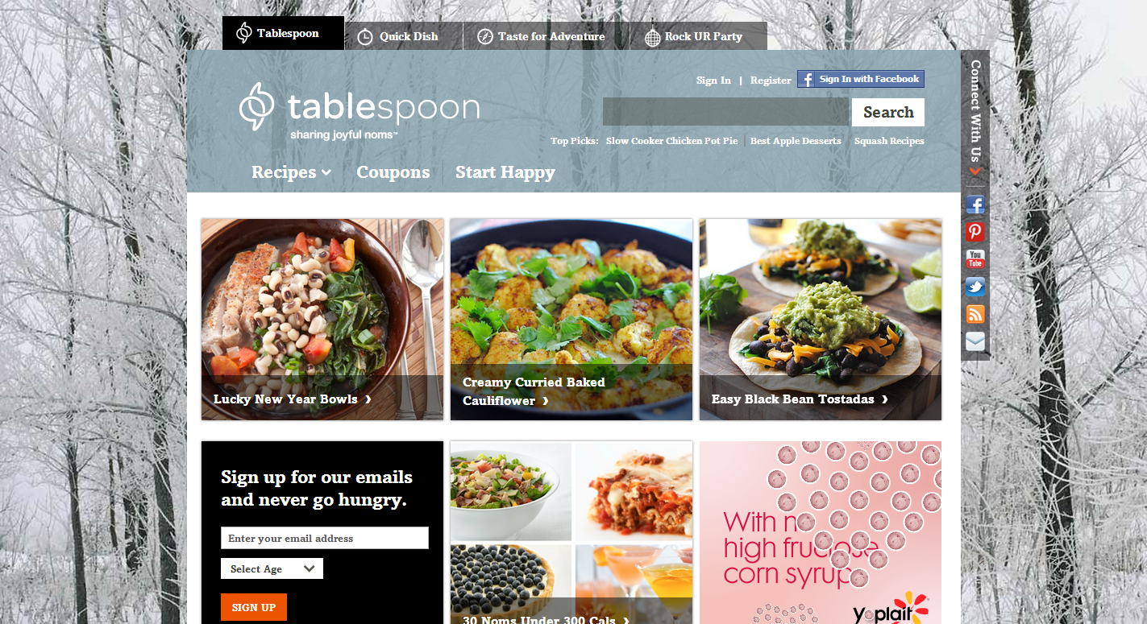This screenshot has height=624, width=1147.
Task: Open the Coupons menu item
Action: (x=393, y=171)
